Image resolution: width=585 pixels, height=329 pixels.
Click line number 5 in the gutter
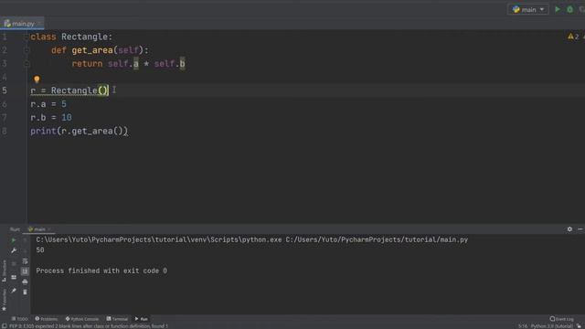pyautogui.click(x=5, y=90)
